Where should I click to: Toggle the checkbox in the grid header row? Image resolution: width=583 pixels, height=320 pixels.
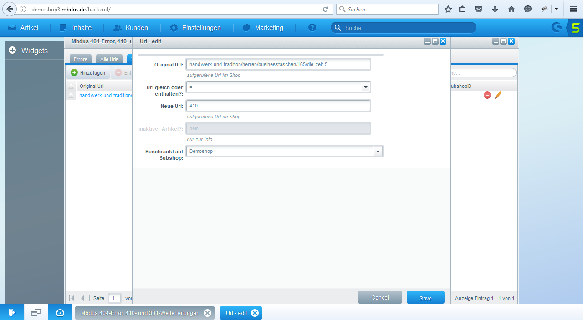[x=71, y=86]
